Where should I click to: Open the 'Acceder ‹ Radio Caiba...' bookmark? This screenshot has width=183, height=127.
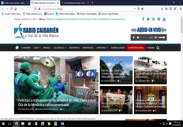coord(11,14)
